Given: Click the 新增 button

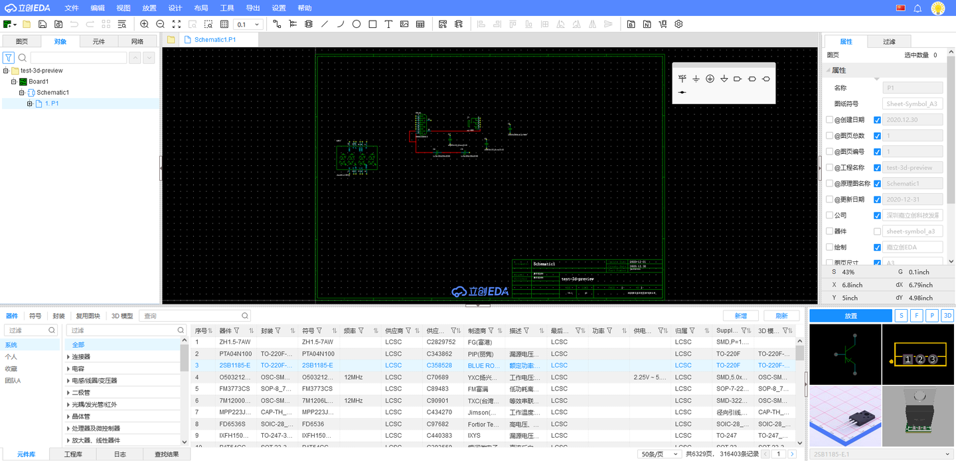Looking at the screenshot, I should point(741,316).
